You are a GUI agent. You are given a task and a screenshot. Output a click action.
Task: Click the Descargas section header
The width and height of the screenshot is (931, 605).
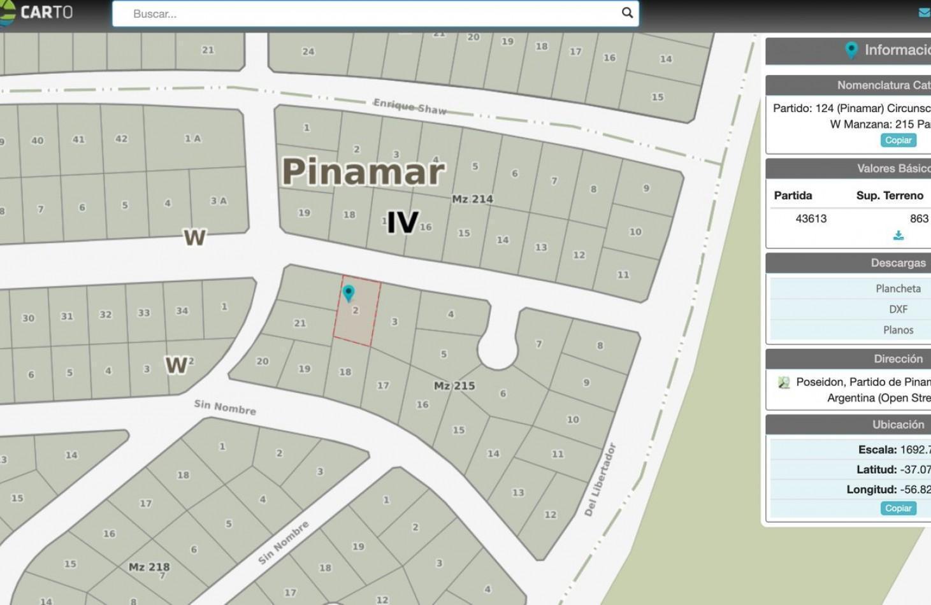click(x=848, y=263)
